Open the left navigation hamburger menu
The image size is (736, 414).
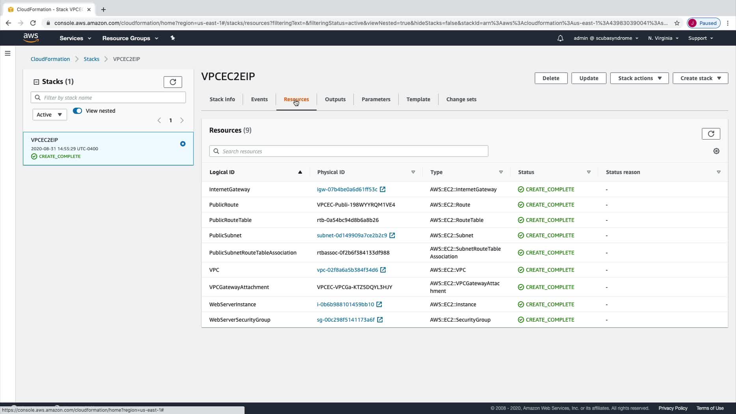click(x=7, y=53)
